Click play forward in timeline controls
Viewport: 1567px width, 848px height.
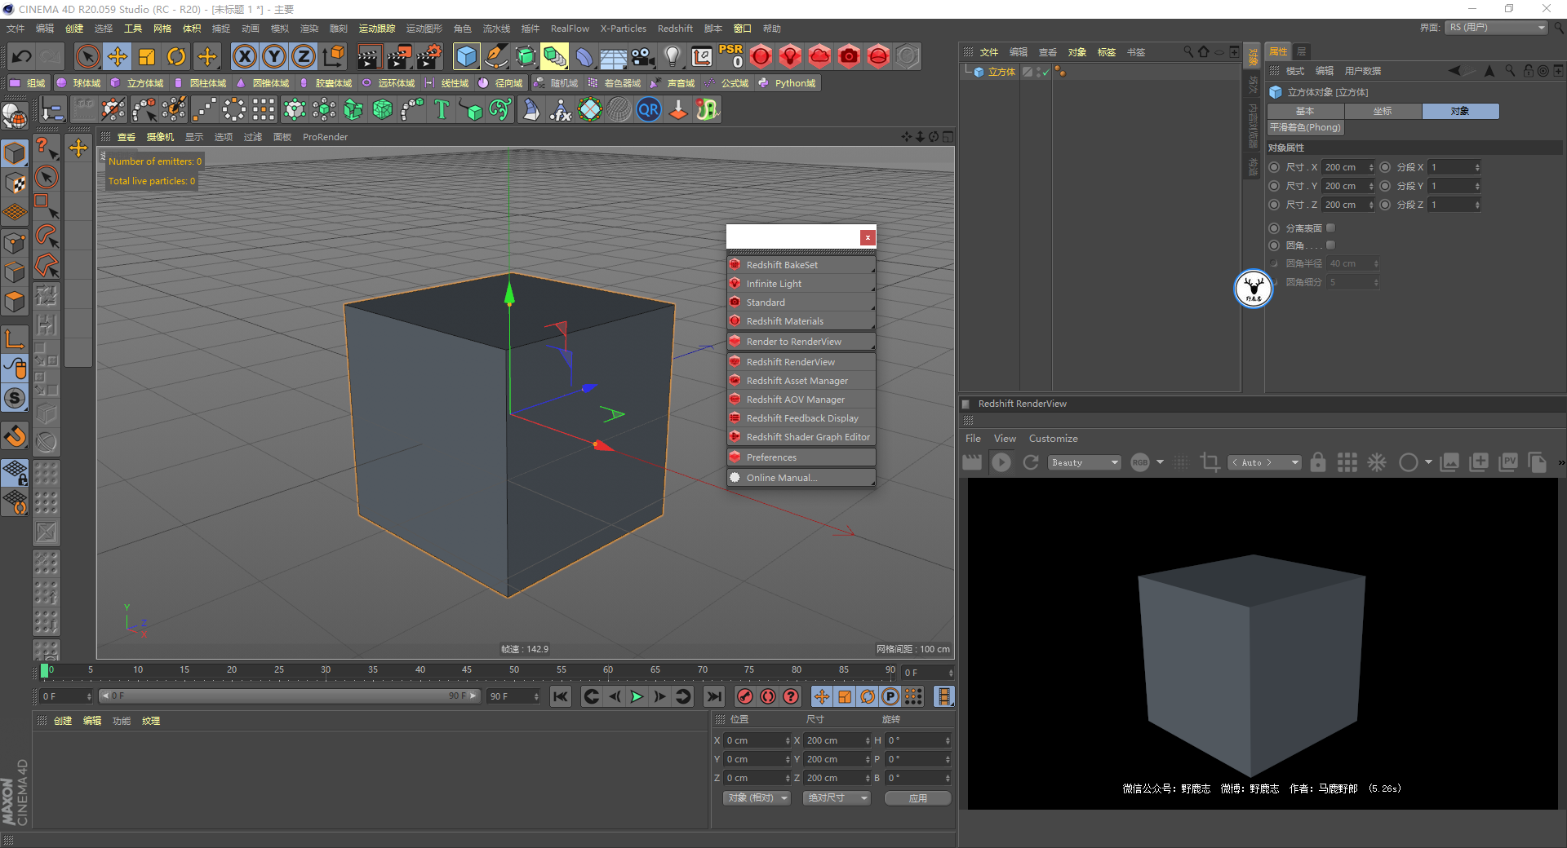[x=637, y=696]
